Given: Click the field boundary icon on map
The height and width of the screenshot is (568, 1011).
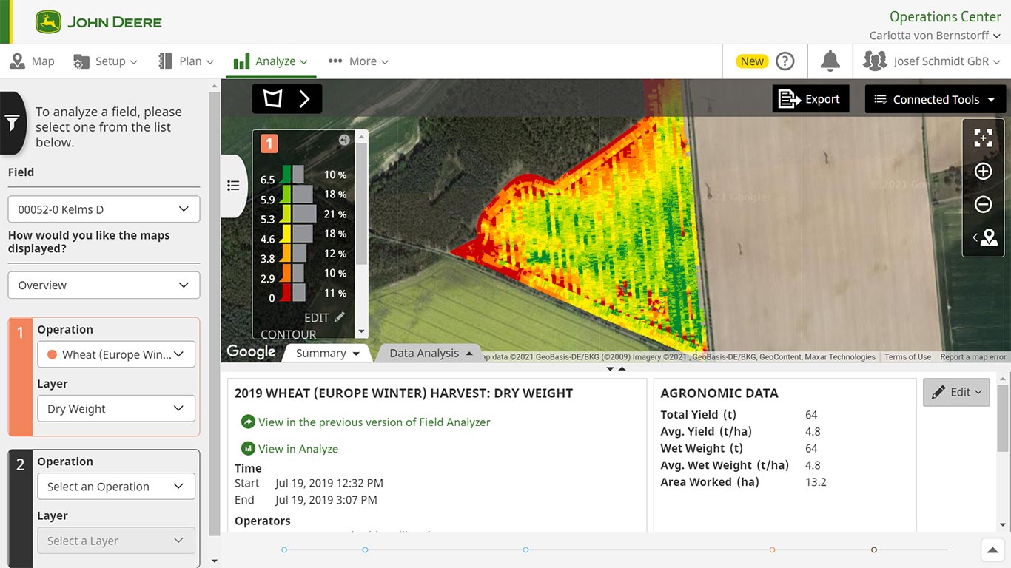Looking at the screenshot, I should point(273,98).
